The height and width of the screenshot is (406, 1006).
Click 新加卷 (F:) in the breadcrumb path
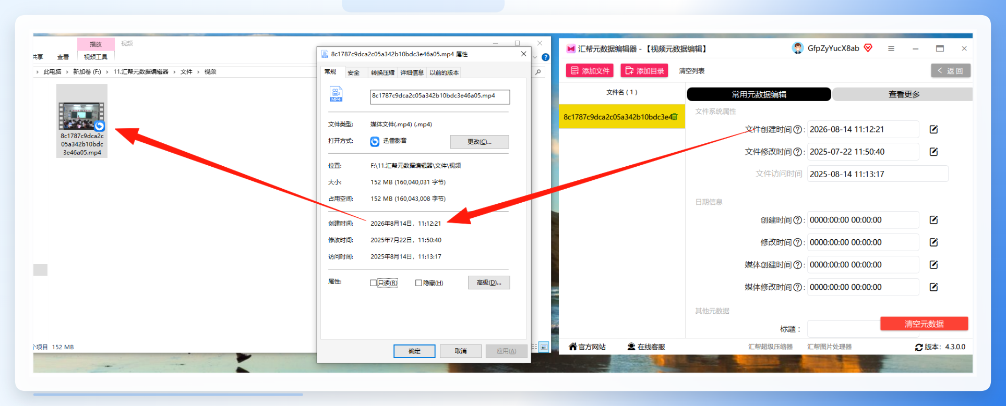(87, 72)
